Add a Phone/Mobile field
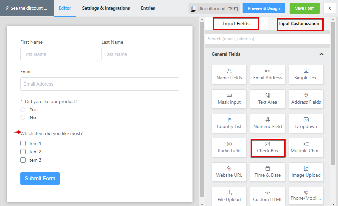The height and width of the screenshot is (206, 338). [x=306, y=196]
